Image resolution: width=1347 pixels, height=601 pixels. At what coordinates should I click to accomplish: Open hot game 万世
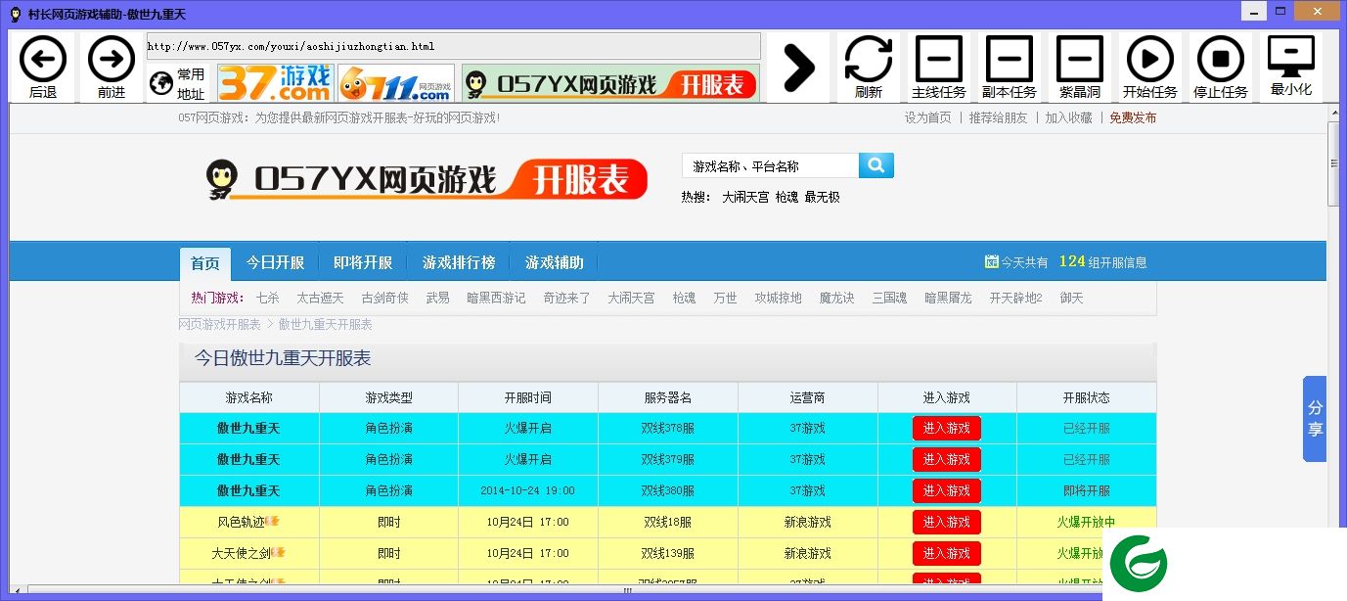[726, 298]
